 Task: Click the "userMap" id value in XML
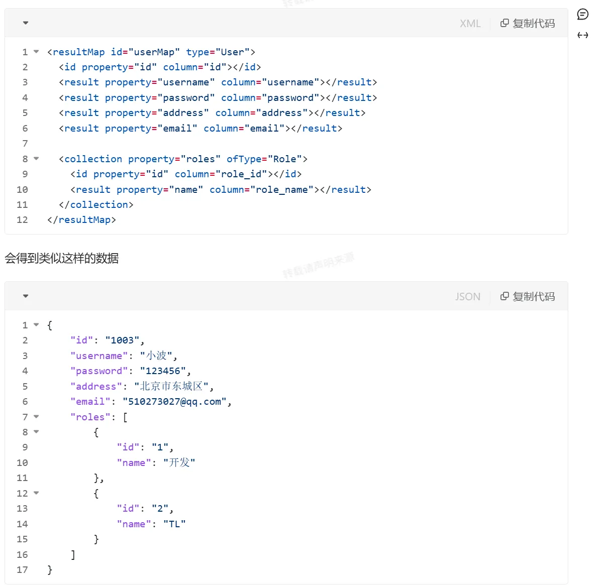tap(154, 52)
